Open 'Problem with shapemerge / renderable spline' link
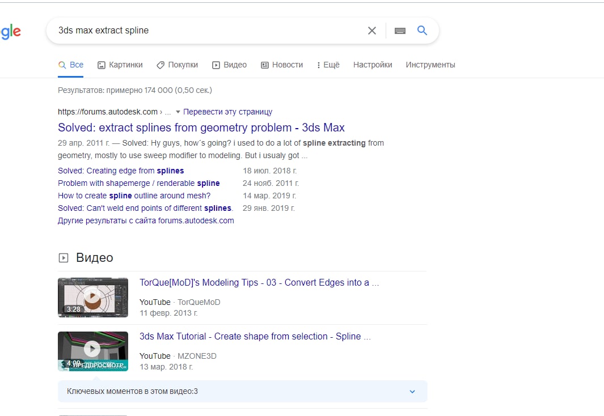Image resolution: width=604 pixels, height=416 pixels. point(139,183)
